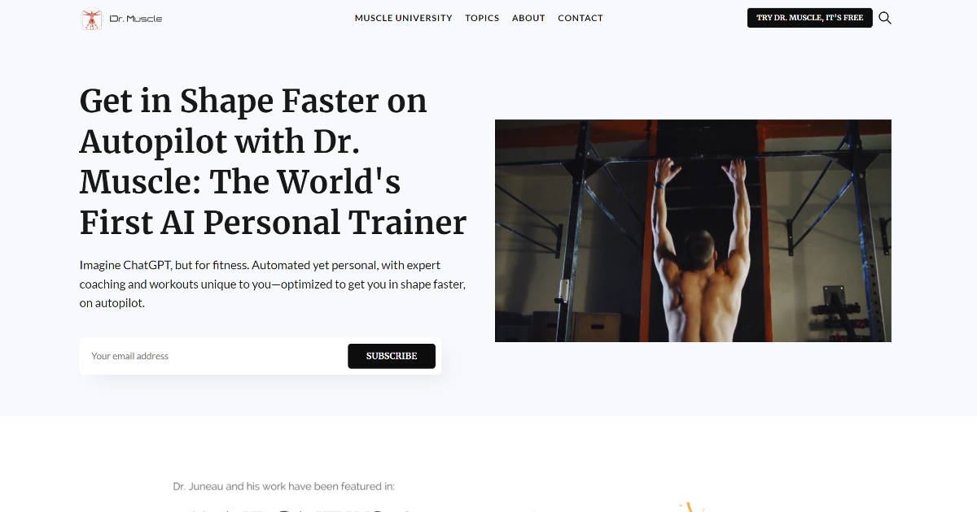
Task: Click the Dr. Muscle brand name text
Action: click(x=136, y=19)
